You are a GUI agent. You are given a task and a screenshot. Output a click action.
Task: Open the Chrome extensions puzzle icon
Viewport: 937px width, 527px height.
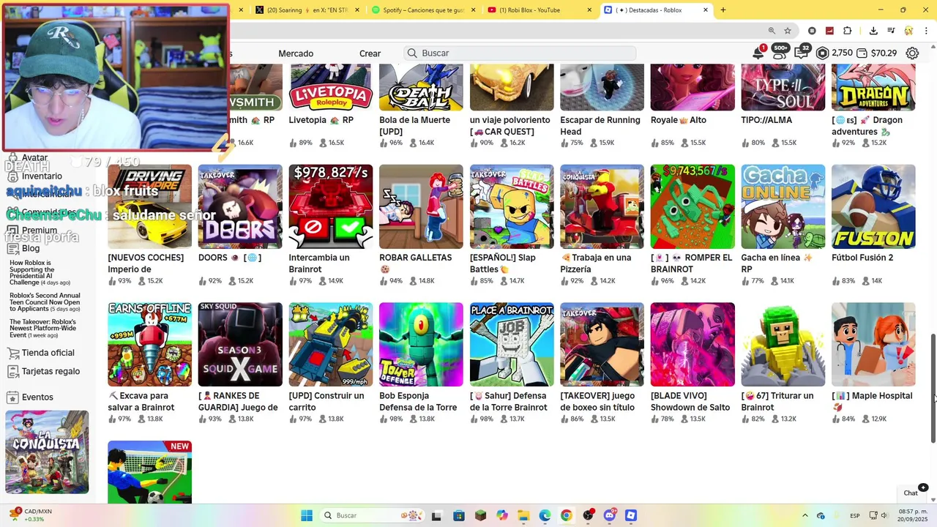pos(848,31)
